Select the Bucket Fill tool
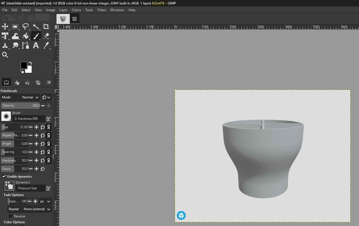Viewport: 359px width, 226px height. point(26,36)
